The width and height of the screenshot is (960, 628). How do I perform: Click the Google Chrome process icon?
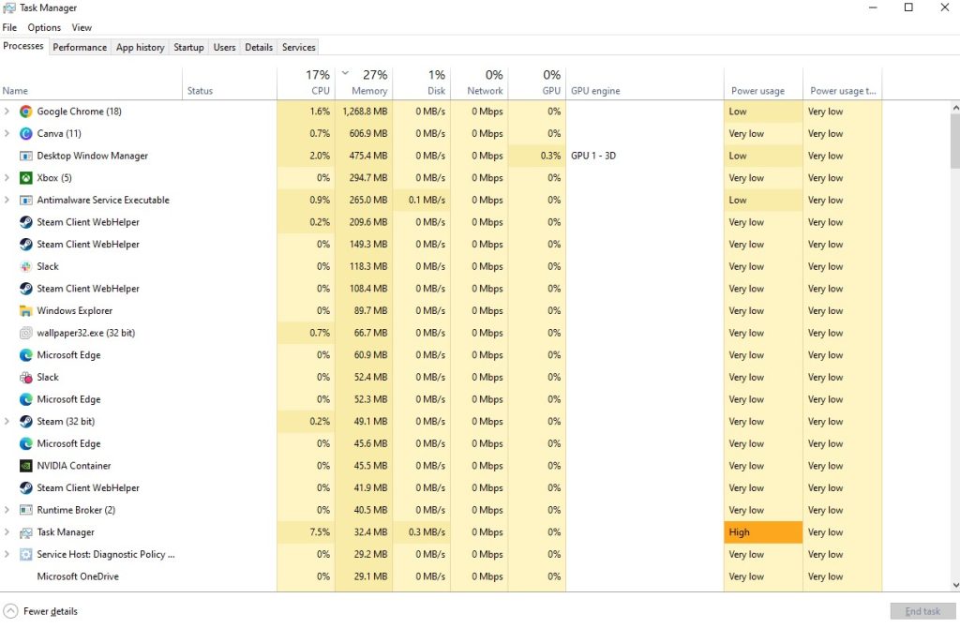point(25,112)
